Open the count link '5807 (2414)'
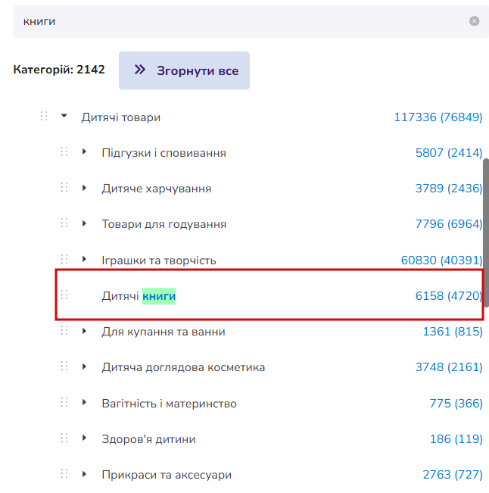The width and height of the screenshot is (489, 493). 449,153
